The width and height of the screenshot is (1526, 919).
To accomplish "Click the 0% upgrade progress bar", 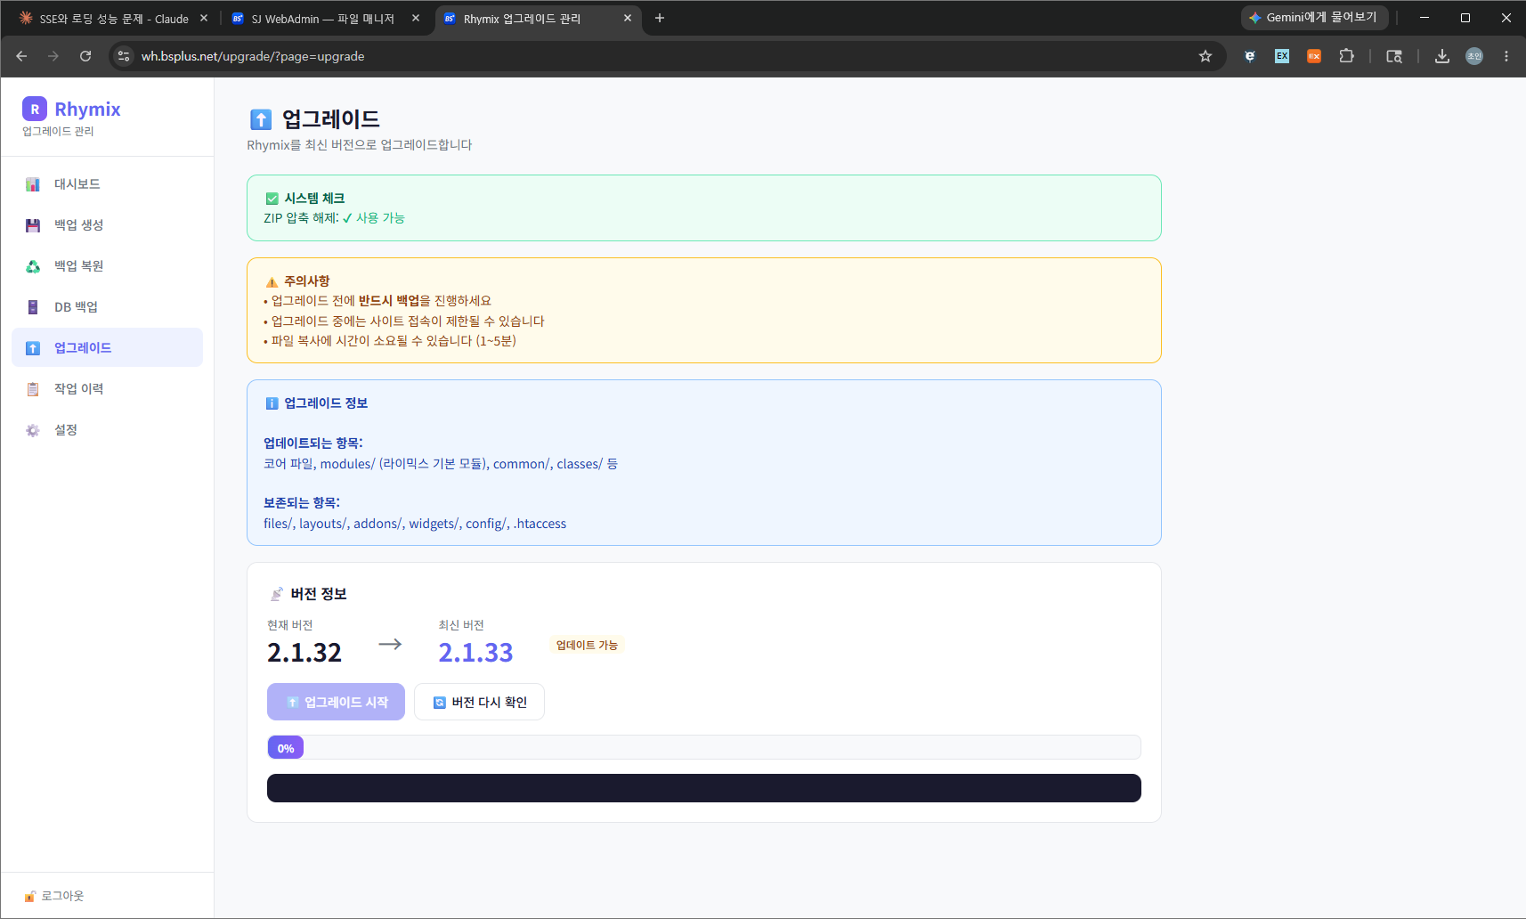I will (703, 747).
